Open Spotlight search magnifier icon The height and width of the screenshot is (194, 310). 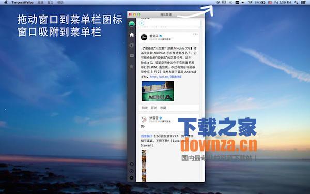pyautogui.click(x=296, y=2)
